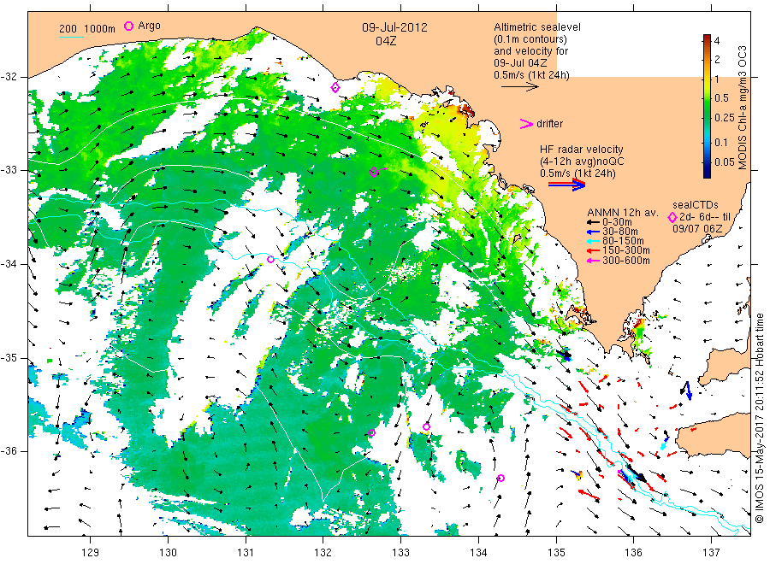Click the cyan 200m isobath legend line
Screen dimensions: 770x564
click(x=71, y=37)
